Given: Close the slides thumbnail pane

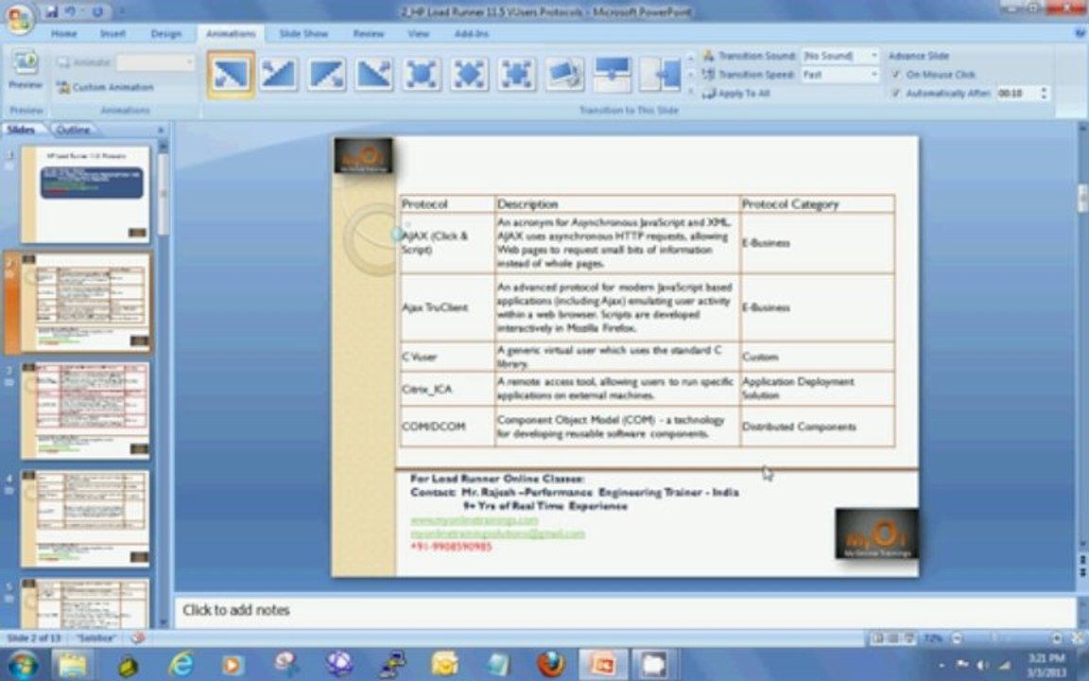Looking at the screenshot, I should (x=161, y=130).
